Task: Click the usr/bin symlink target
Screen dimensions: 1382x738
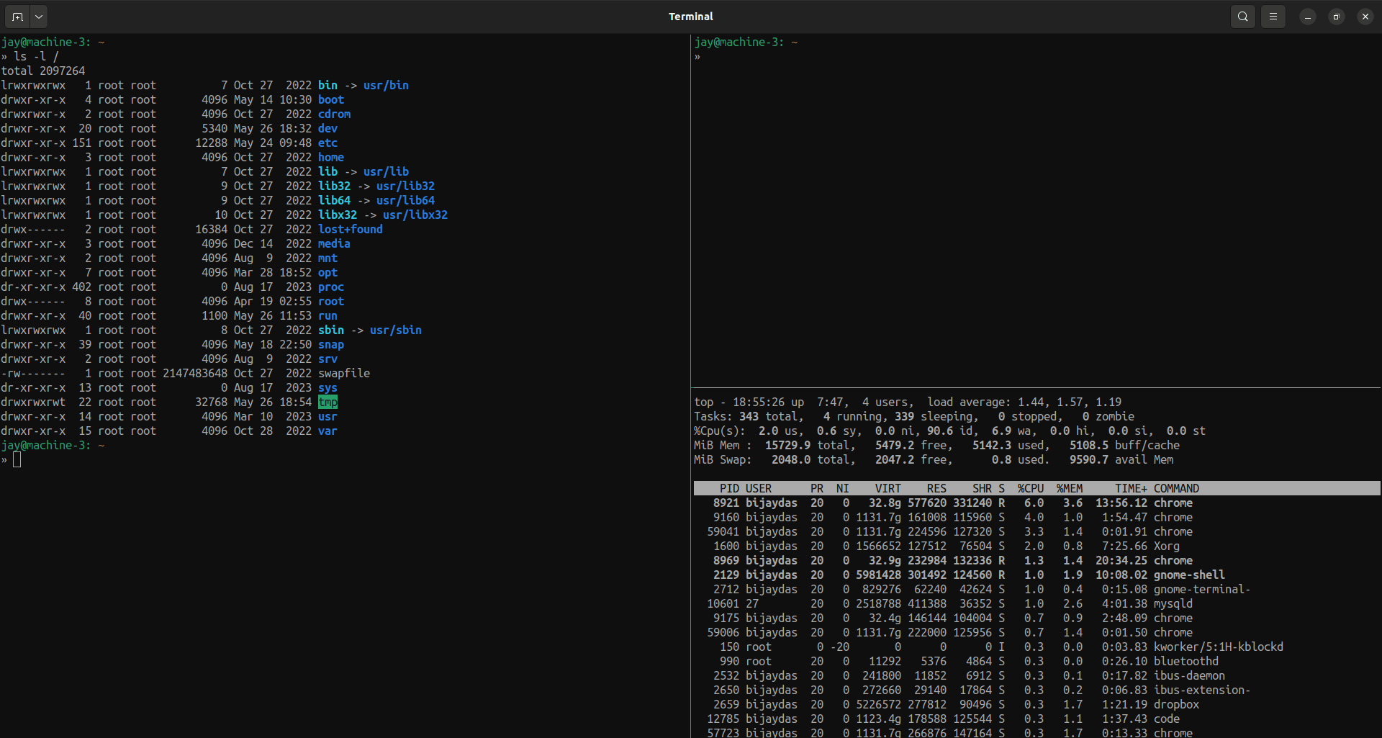Action: point(386,85)
